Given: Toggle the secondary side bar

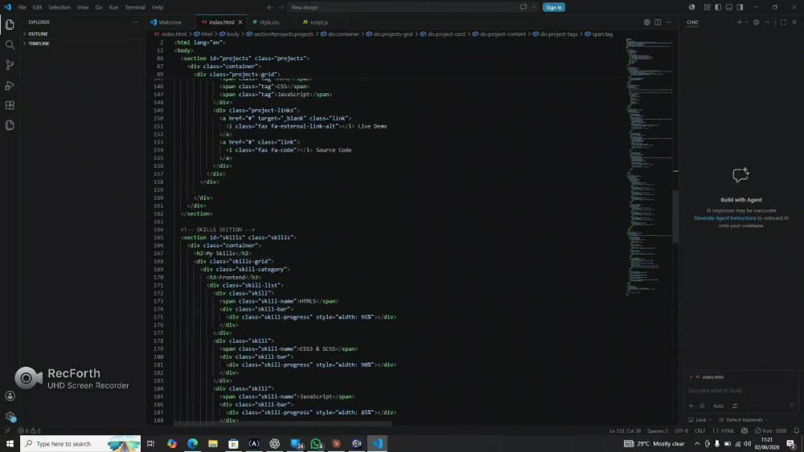Looking at the screenshot, I should 740,7.
